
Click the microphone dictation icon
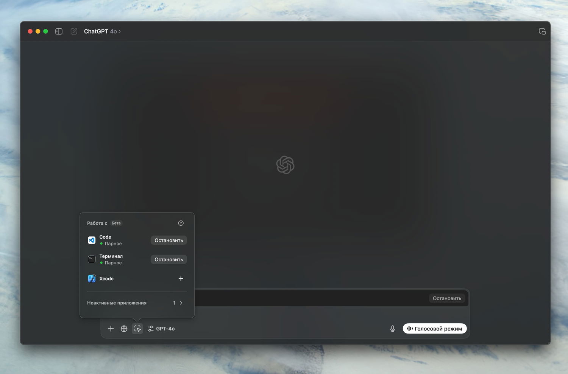point(393,329)
